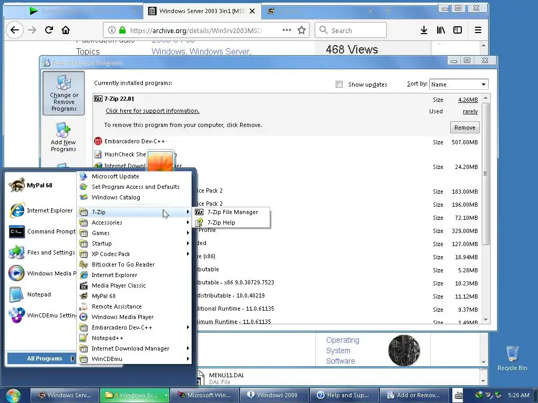Open Recycle Bin on desktop

[512, 358]
